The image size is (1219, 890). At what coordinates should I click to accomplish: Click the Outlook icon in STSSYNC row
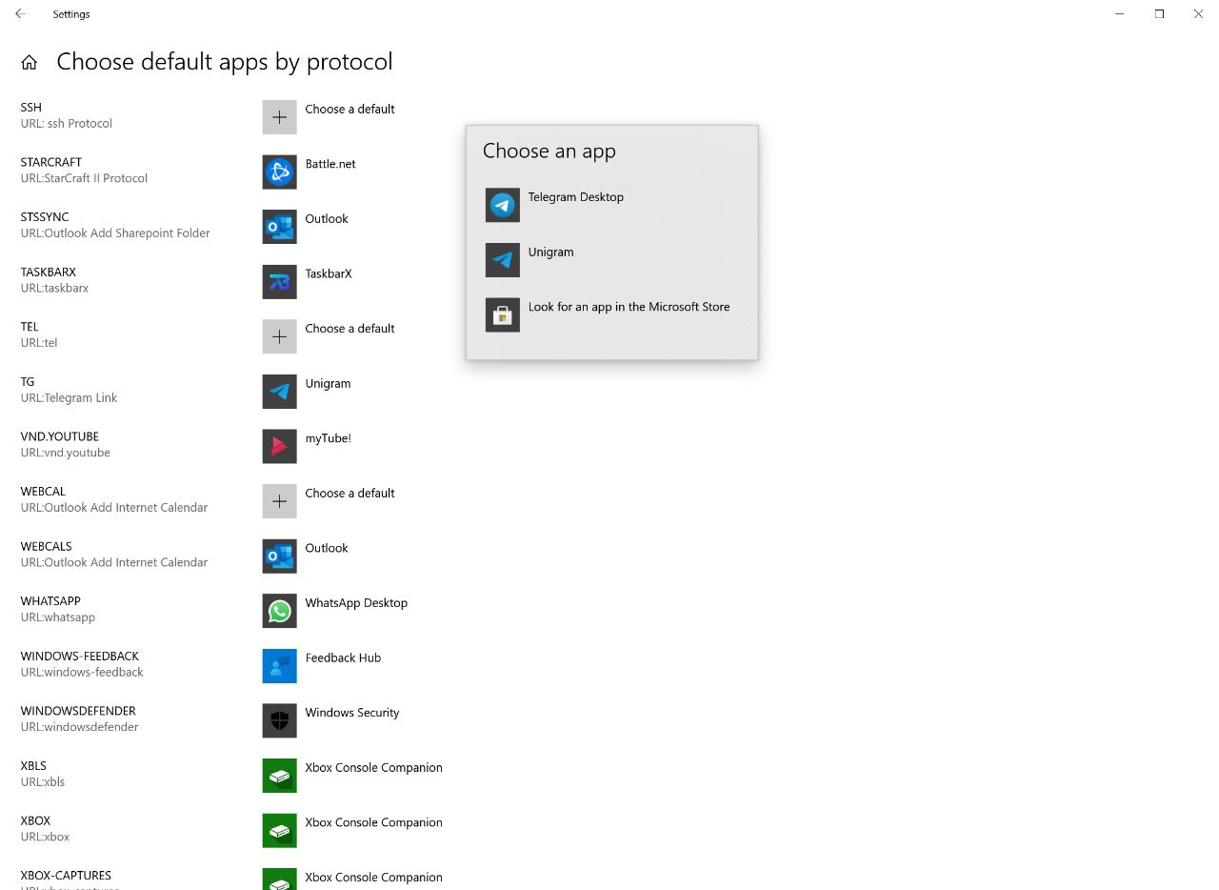click(x=279, y=227)
